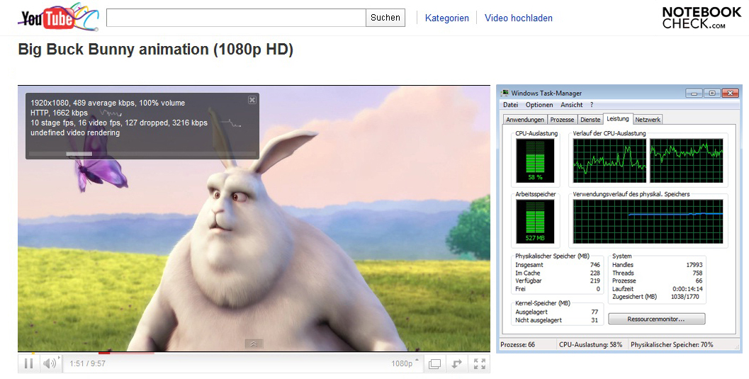Viewport: 749px width, 379px height.
Task: Click the Ressourcenmonitor button
Action: pos(656,319)
